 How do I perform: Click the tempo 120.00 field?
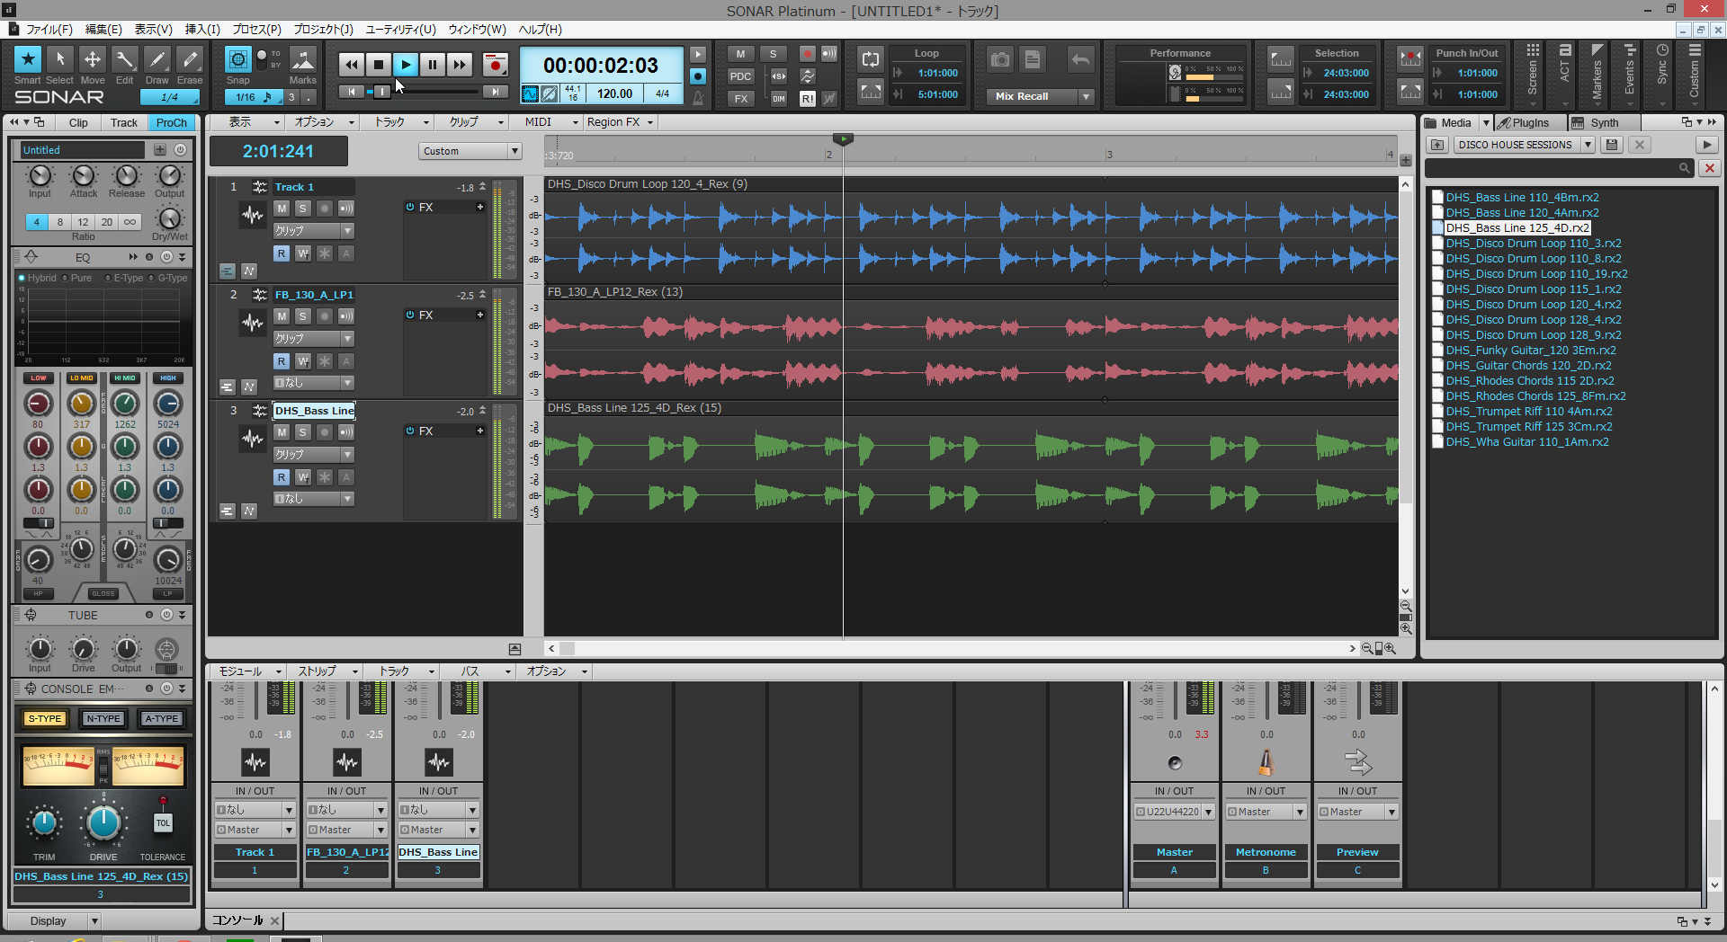(x=614, y=93)
